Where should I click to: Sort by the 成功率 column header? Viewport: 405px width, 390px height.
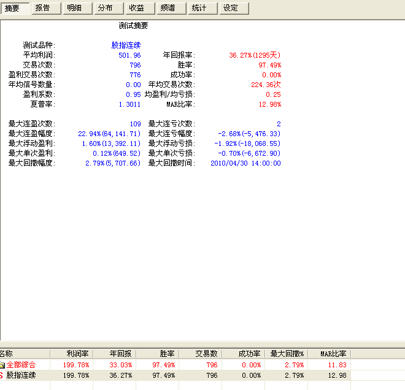(244, 354)
